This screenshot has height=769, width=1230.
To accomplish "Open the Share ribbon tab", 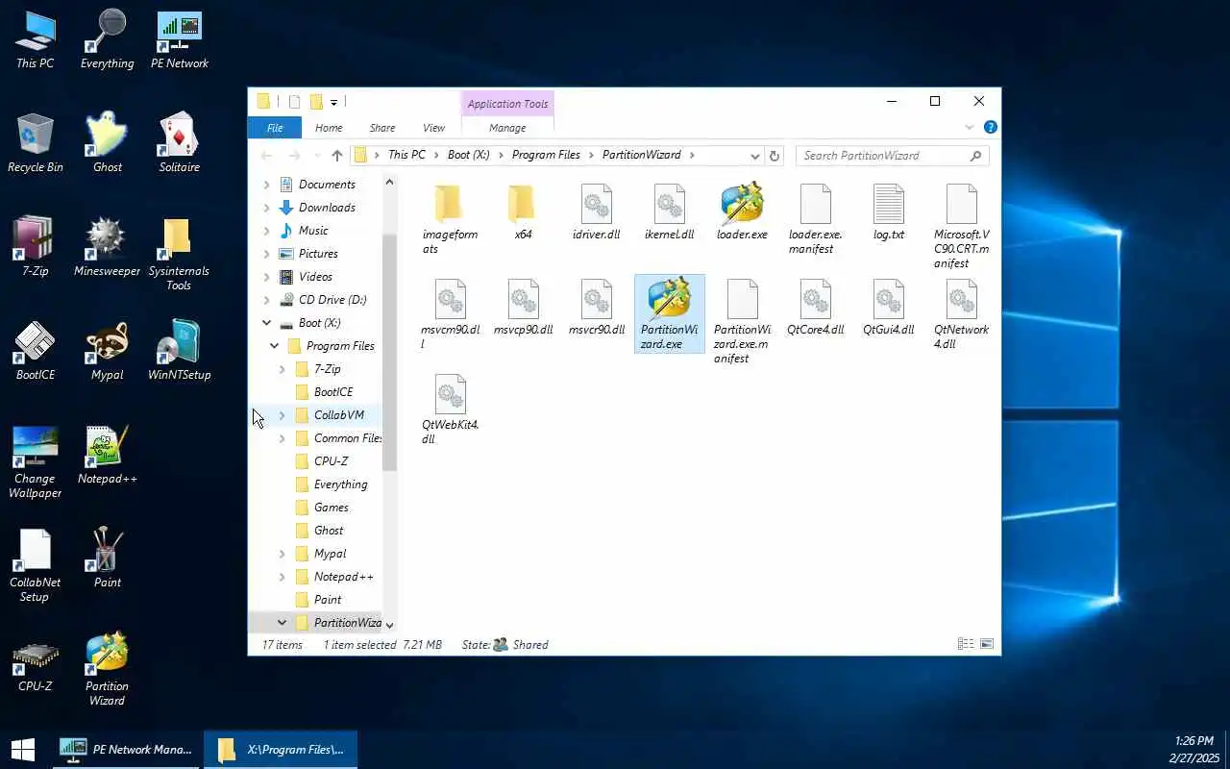I will (382, 128).
